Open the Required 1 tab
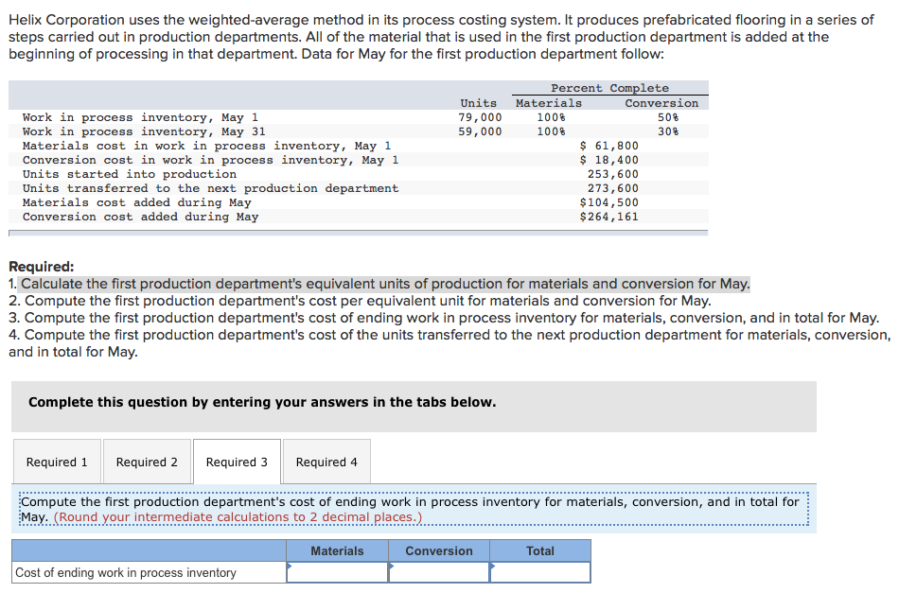 click(x=58, y=462)
